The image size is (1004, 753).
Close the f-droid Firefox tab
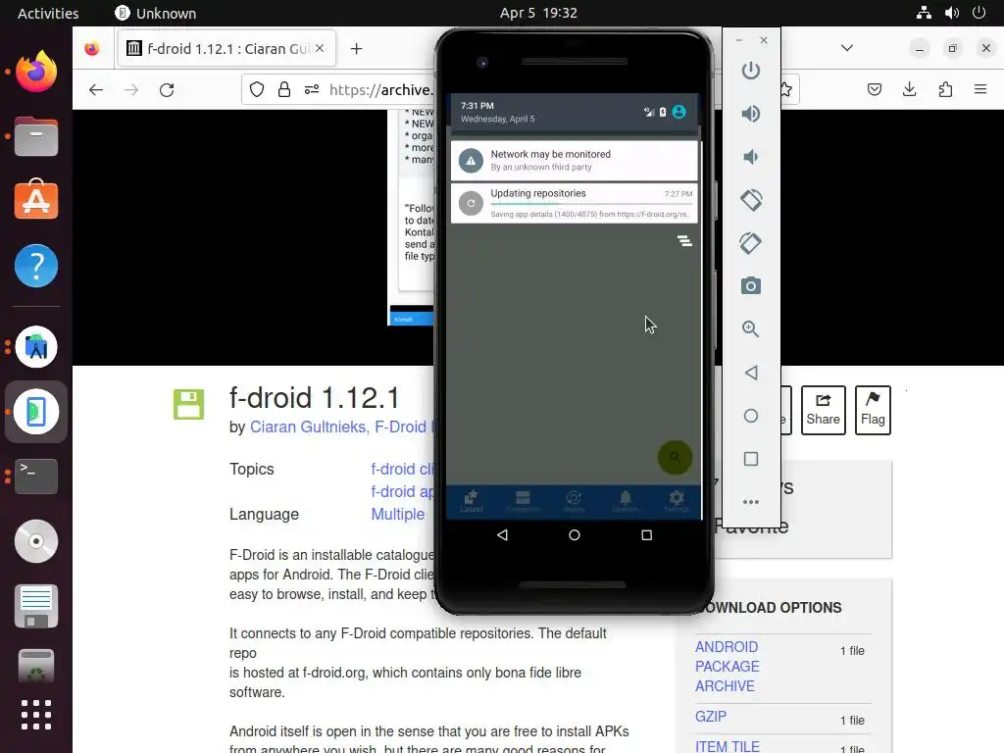320,48
